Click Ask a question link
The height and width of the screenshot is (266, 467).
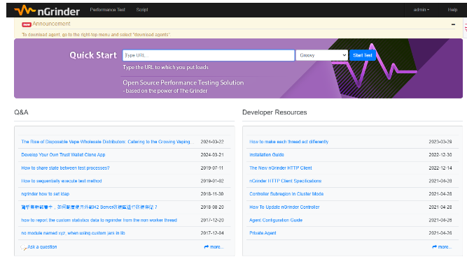click(42, 247)
